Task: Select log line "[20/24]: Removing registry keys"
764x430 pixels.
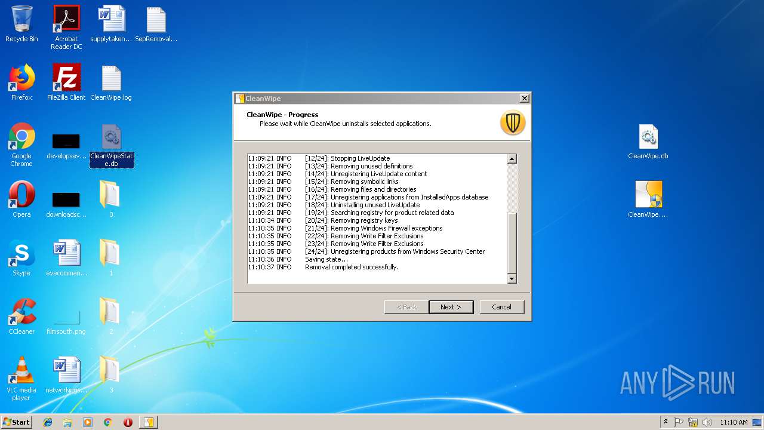Action: point(351,220)
